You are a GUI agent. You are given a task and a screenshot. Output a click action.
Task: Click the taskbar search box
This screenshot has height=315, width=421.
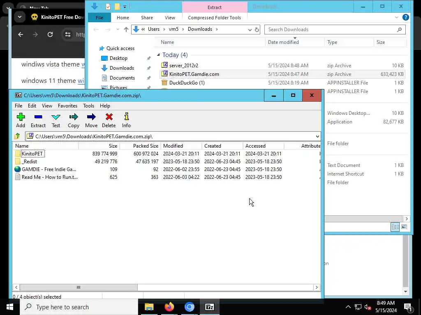point(79,307)
